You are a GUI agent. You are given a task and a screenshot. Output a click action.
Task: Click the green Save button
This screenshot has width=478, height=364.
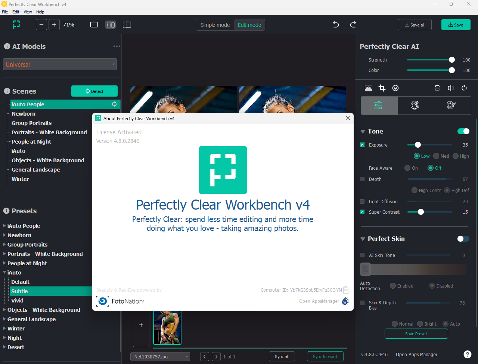(456, 25)
